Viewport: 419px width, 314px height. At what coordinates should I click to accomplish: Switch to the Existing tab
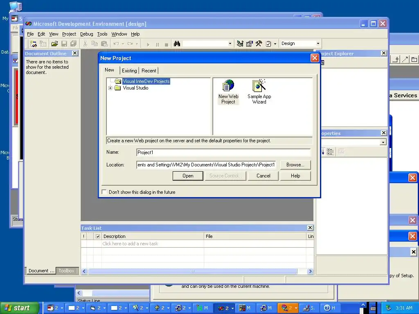pyautogui.click(x=129, y=71)
